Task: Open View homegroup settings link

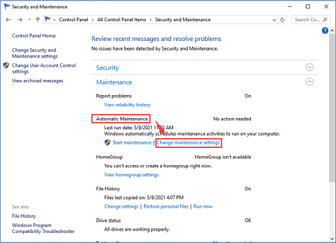Action: click(132, 175)
